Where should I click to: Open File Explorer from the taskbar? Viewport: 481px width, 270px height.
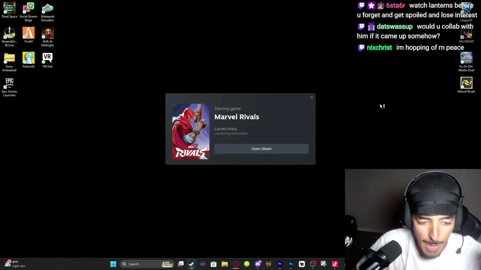click(x=225, y=264)
